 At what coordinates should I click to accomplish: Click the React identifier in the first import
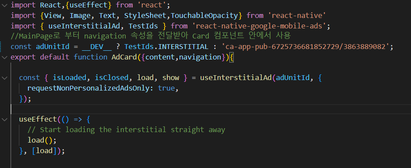click(x=51, y=5)
